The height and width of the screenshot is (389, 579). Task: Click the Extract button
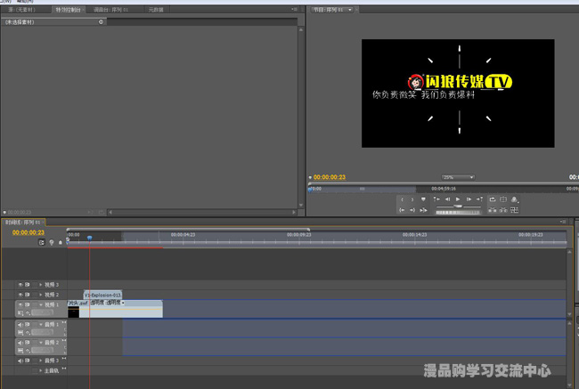503,210
